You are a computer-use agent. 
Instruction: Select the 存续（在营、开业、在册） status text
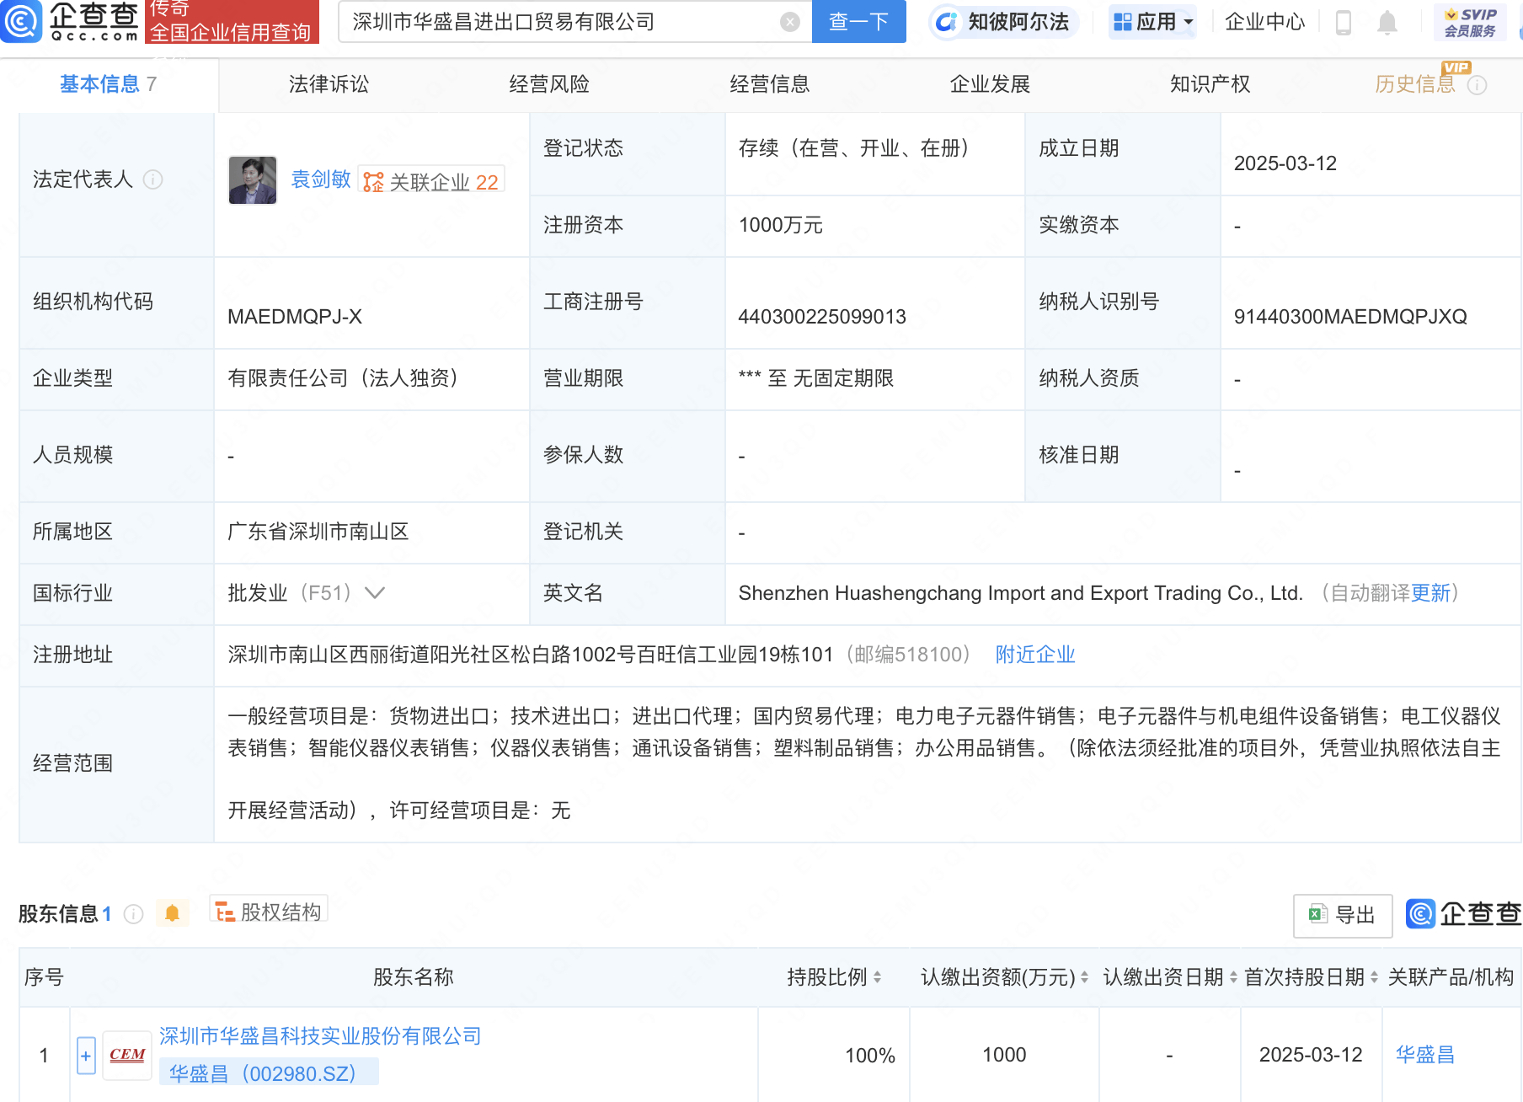coord(854,148)
